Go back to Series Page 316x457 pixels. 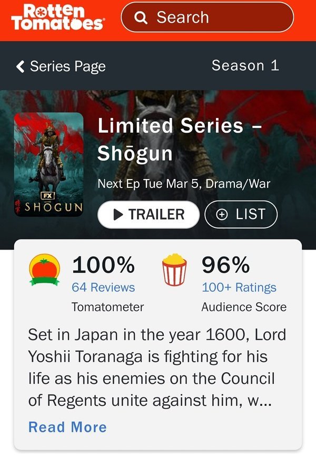67,66
